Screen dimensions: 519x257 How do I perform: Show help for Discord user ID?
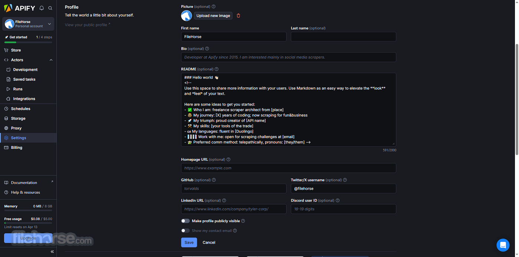pyautogui.click(x=338, y=200)
